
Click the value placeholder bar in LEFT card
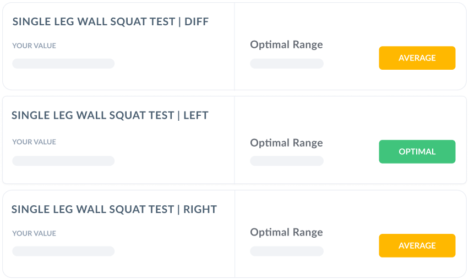(63, 161)
